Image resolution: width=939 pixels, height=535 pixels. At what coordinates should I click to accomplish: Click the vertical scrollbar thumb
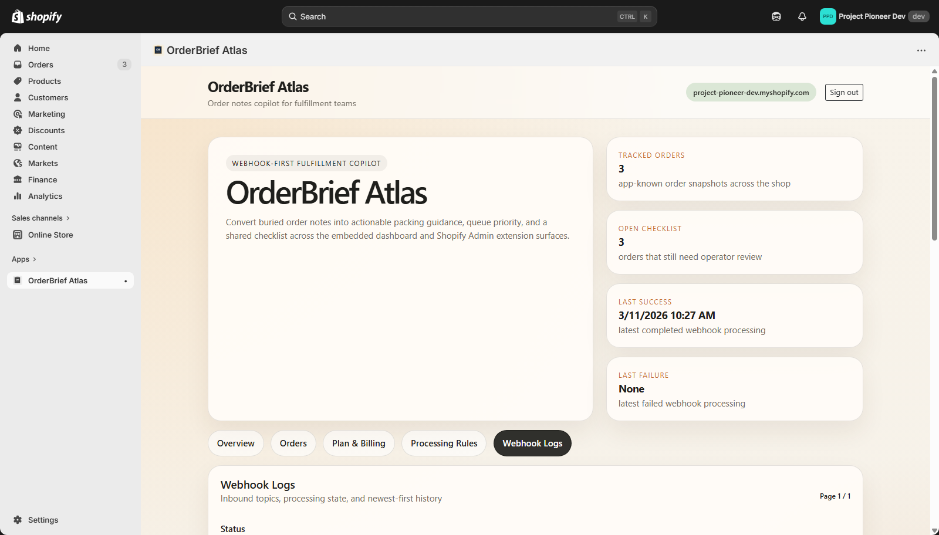click(x=934, y=158)
